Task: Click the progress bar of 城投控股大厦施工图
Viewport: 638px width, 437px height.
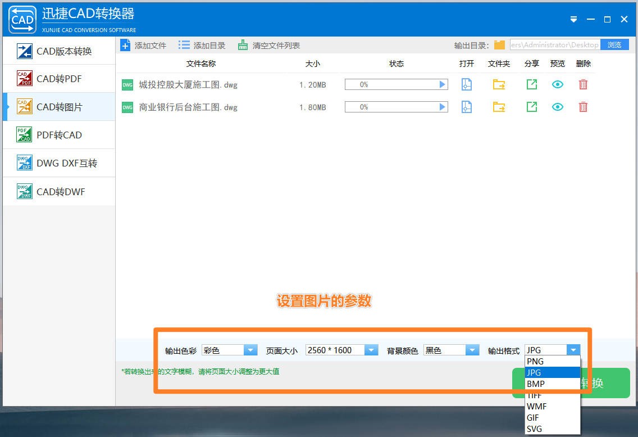Action: coord(396,84)
